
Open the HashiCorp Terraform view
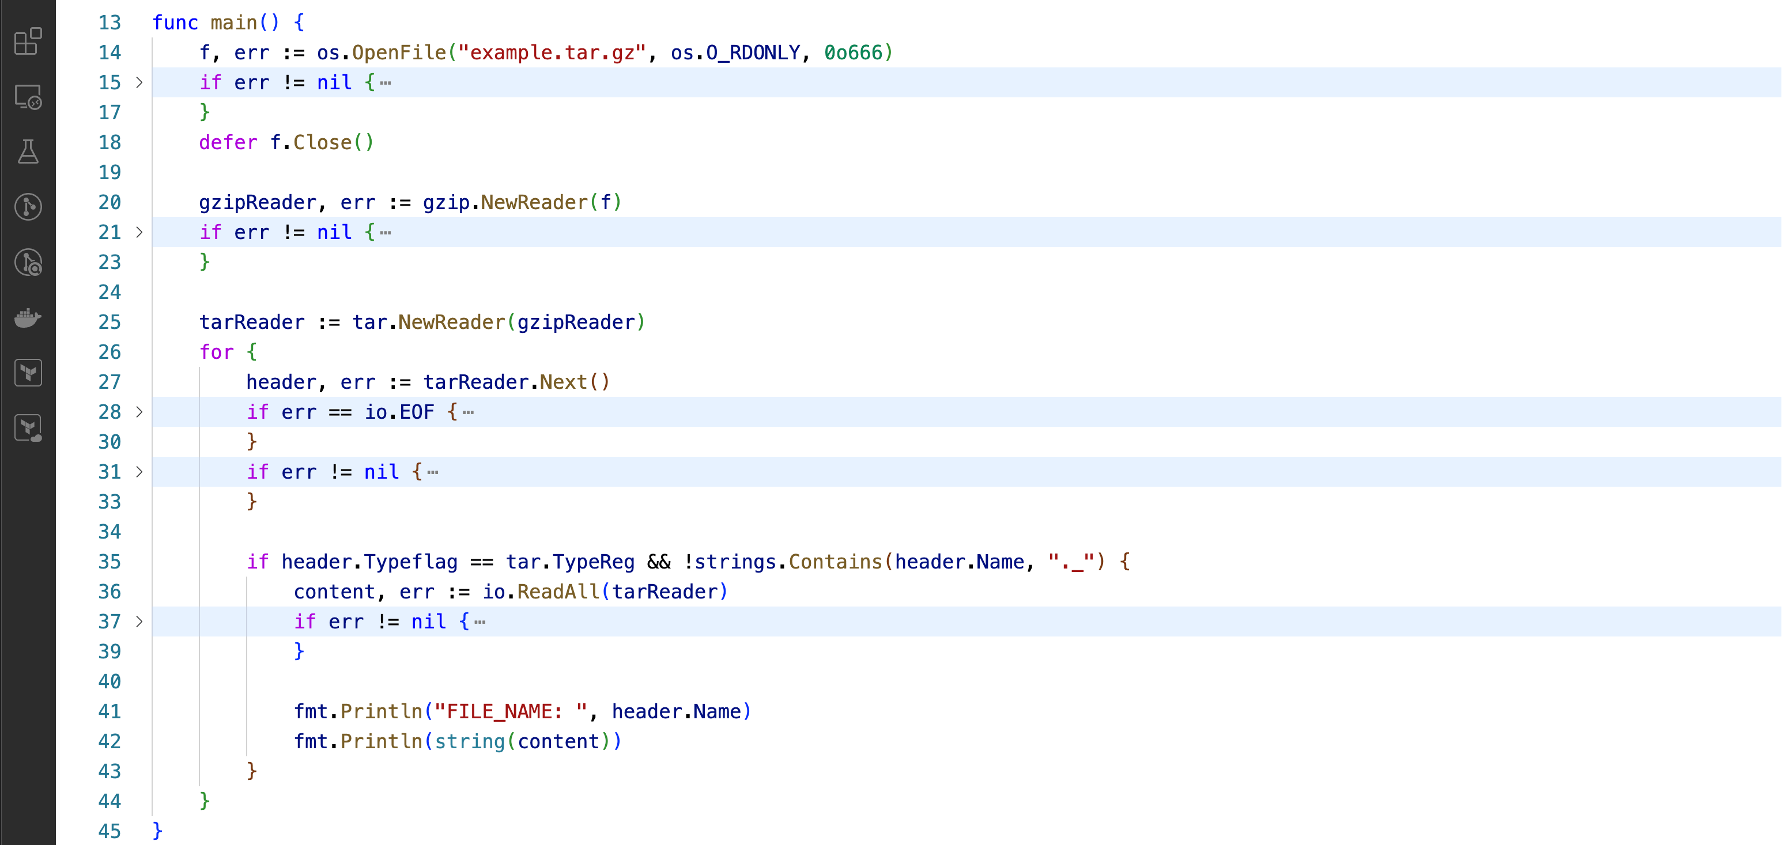tap(28, 373)
